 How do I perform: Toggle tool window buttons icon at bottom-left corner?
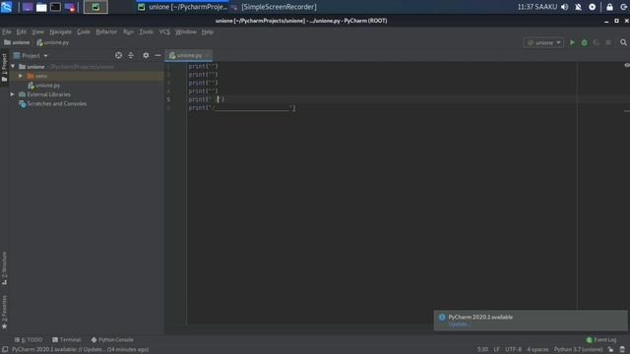[5, 350]
